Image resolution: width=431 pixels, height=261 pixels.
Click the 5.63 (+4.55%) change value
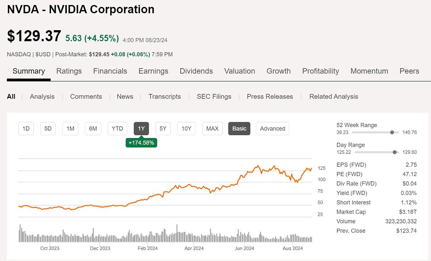pyautogui.click(x=92, y=38)
